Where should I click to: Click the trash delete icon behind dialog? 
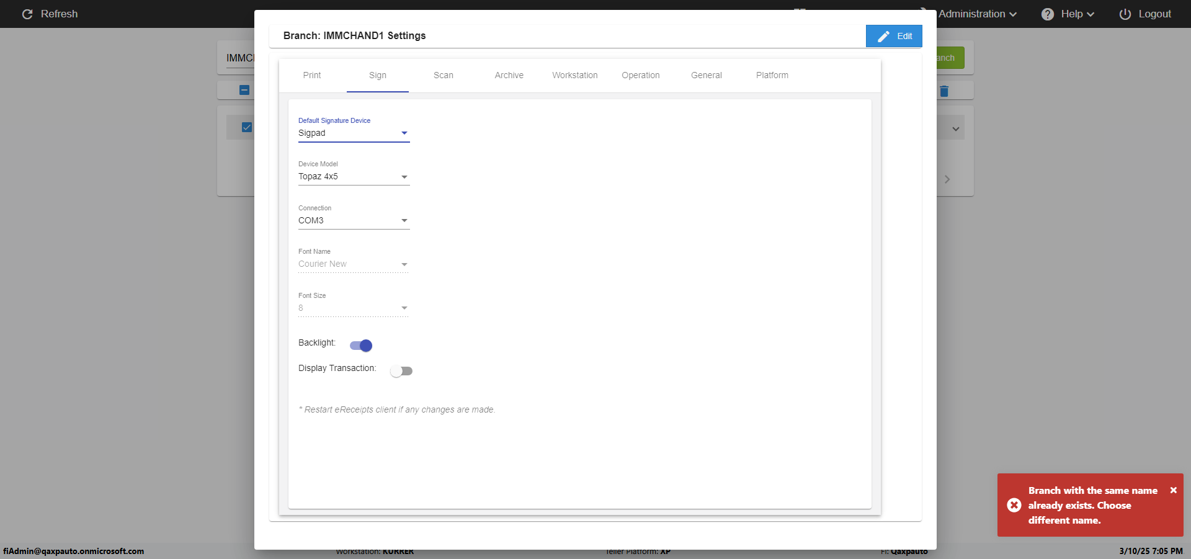pos(944,91)
